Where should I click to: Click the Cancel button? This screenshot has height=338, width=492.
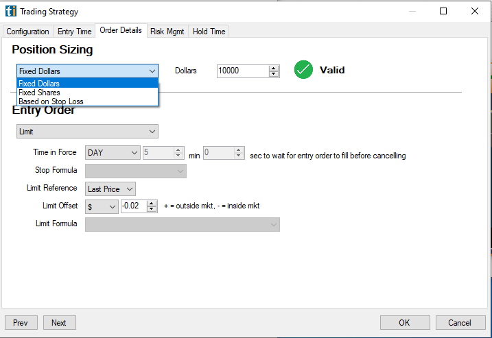(460, 323)
